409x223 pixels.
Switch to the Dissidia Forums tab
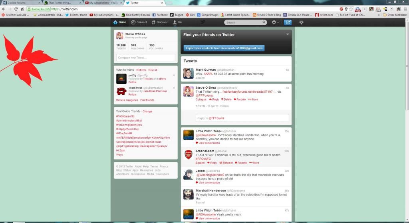[22, 3]
